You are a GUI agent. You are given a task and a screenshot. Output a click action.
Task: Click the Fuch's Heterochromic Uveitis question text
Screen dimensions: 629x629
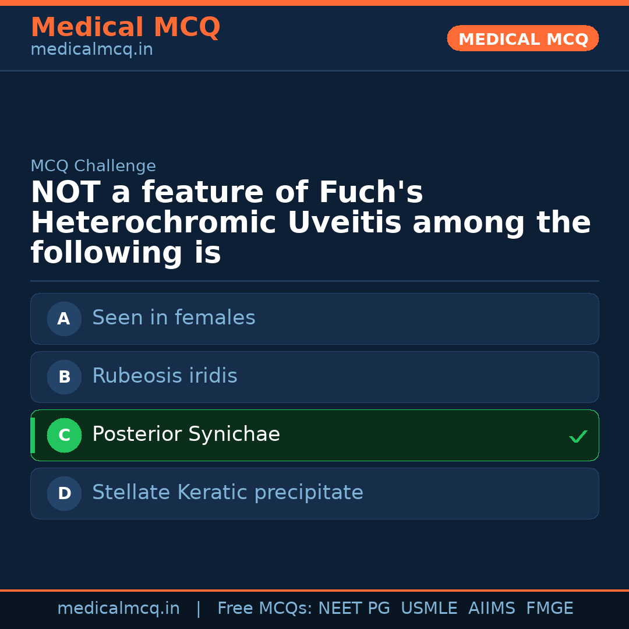coord(310,223)
